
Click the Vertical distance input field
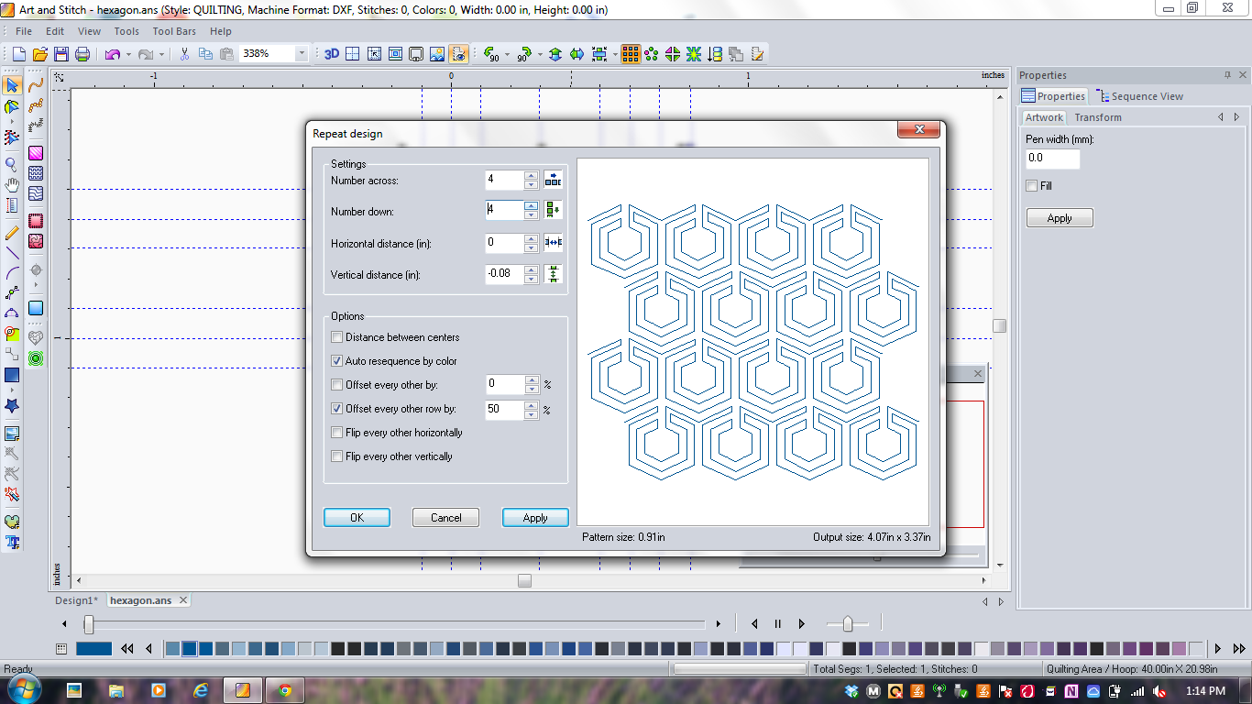(504, 274)
